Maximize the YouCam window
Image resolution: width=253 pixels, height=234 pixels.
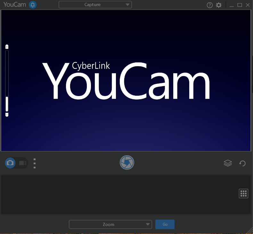240,5
